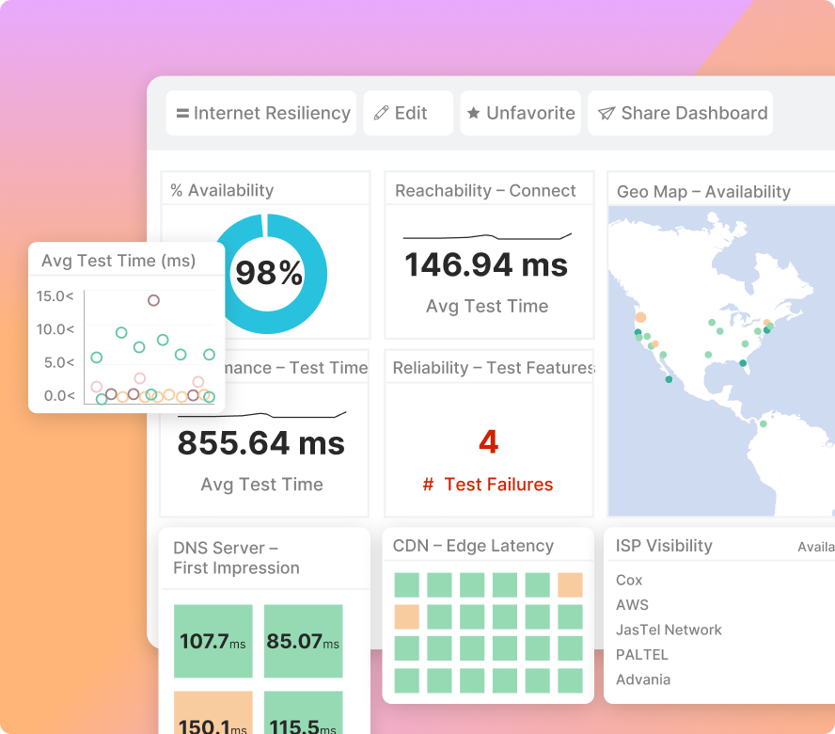Click the Share Dashboard button
Image resolution: width=835 pixels, height=734 pixels.
click(x=680, y=113)
